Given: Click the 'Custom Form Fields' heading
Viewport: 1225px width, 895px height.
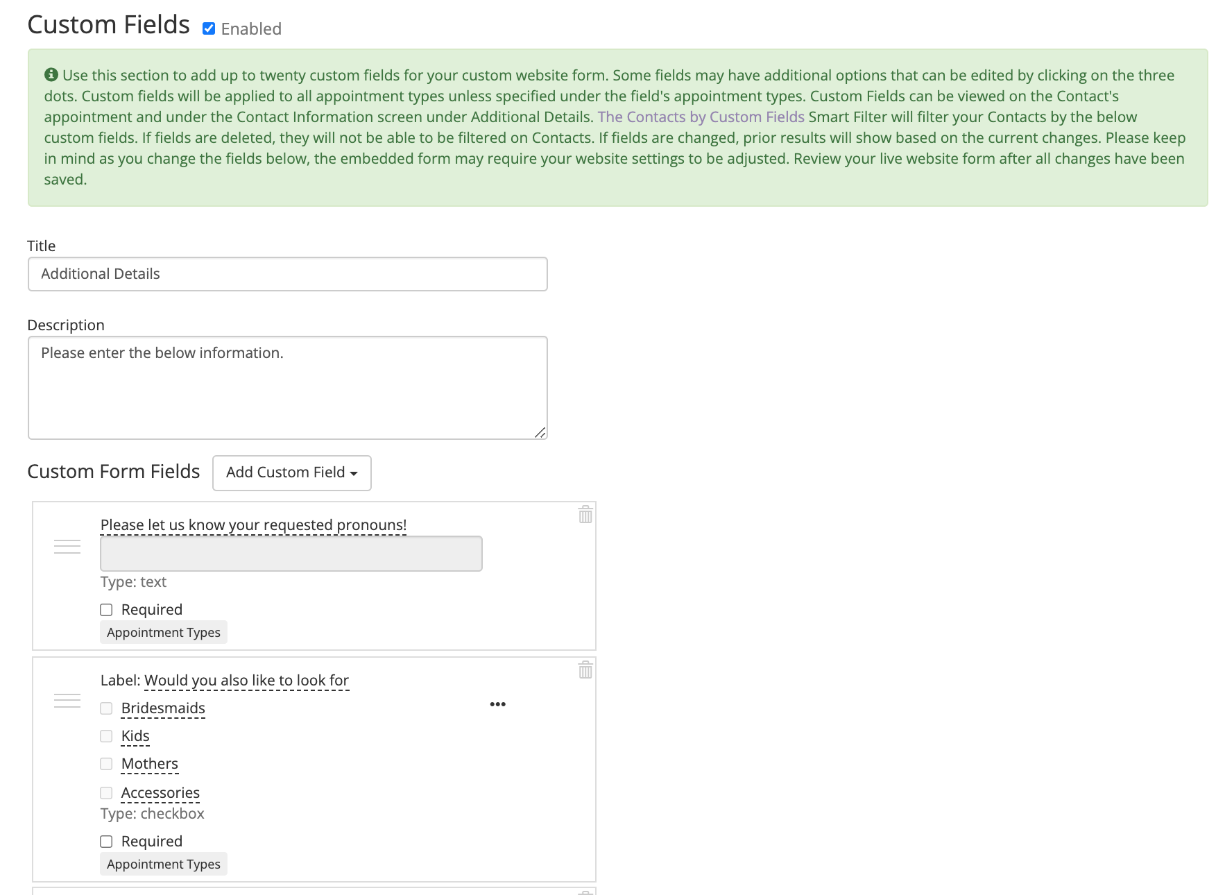Looking at the screenshot, I should coord(114,472).
